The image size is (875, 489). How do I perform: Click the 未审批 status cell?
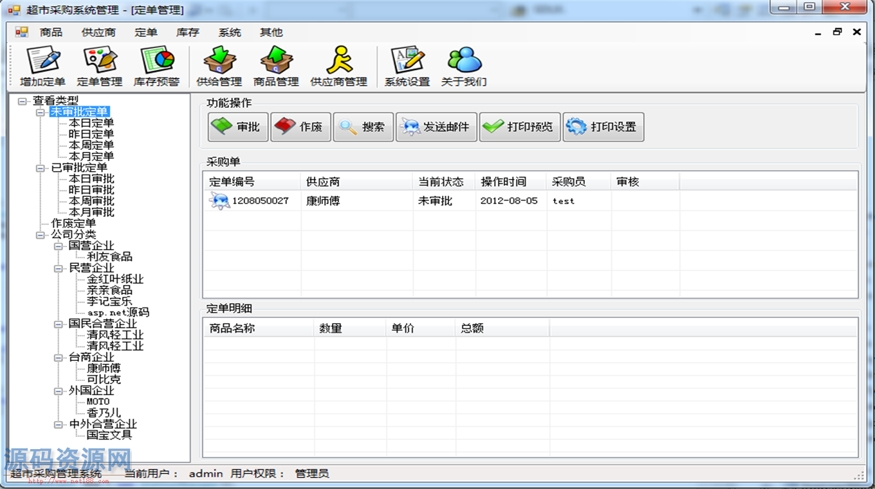435,201
